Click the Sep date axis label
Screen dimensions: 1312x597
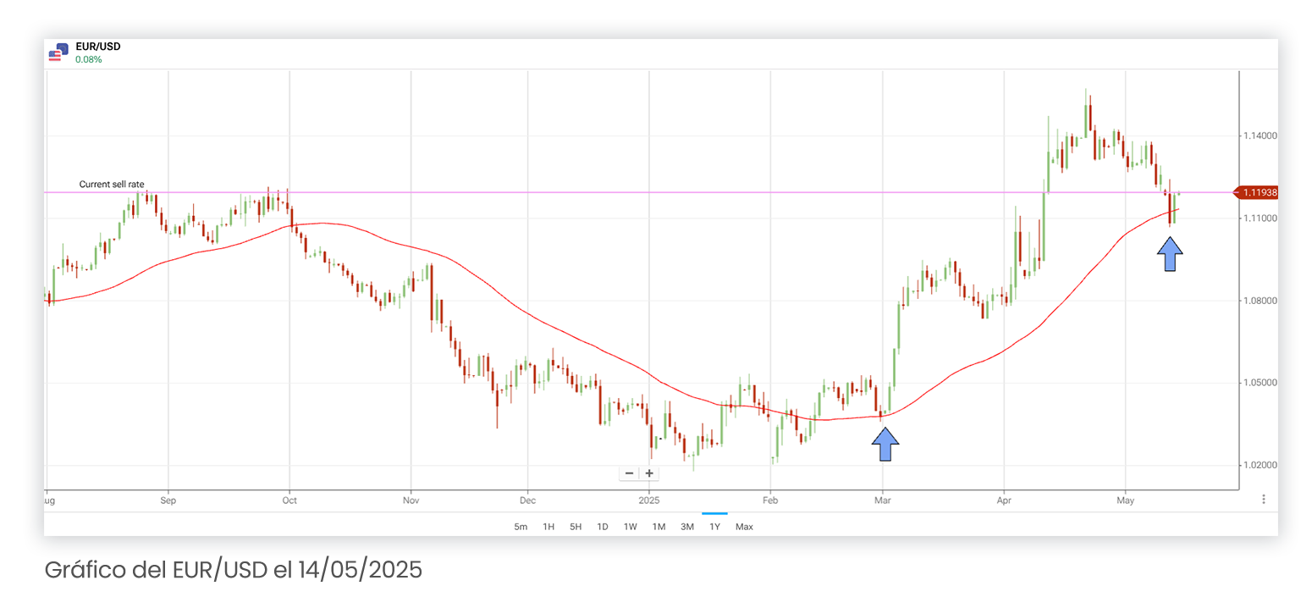[168, 500]
